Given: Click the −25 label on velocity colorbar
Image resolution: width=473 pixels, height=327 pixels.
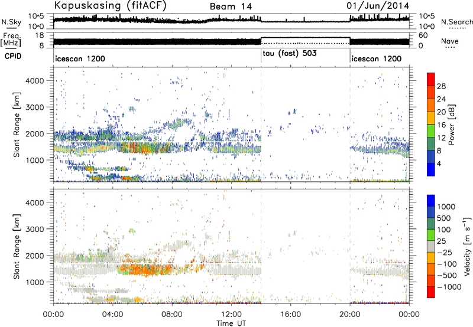Looking at the screenshot, I should (x=445, y=252).
